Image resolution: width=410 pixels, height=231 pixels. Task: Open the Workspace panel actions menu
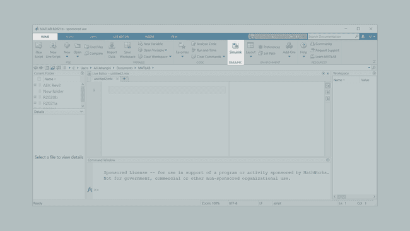click(374, 73)
